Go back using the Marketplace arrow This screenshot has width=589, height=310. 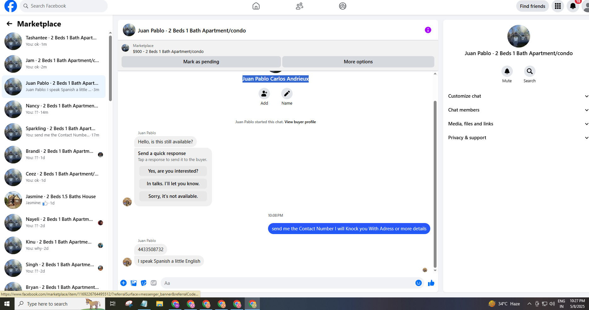point(9,24)
